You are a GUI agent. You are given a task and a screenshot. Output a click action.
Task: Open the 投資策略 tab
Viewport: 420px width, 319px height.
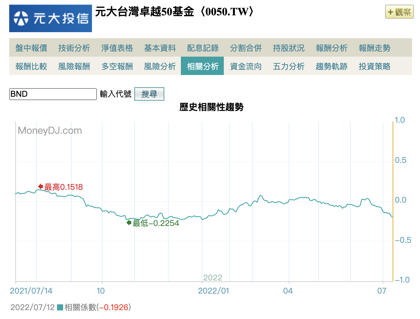click(375, 66)
